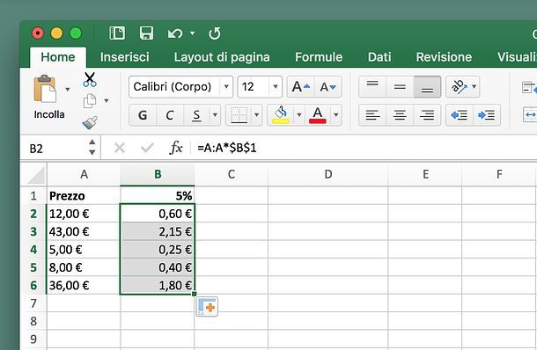This screenshot has height=350, width=537.
Task: Expand the copy options arrow
Action: click(x=107, y=100)
